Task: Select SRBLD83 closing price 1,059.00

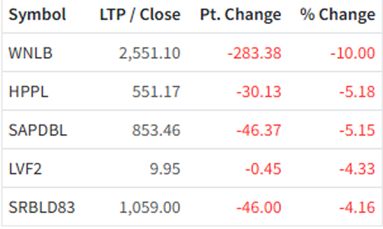Action: pyautogui.click(x=149, y=208)
